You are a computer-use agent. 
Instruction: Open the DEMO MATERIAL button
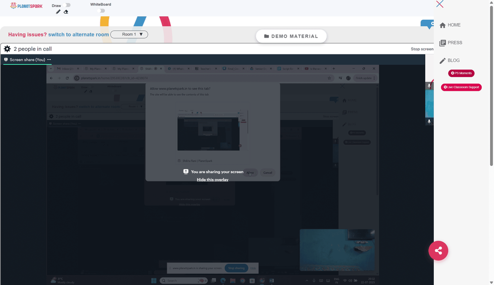[x=291, y=36]
